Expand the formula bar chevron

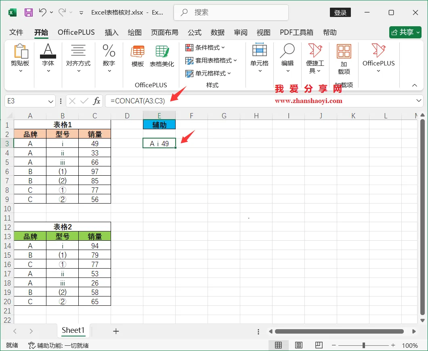(419, 101)
